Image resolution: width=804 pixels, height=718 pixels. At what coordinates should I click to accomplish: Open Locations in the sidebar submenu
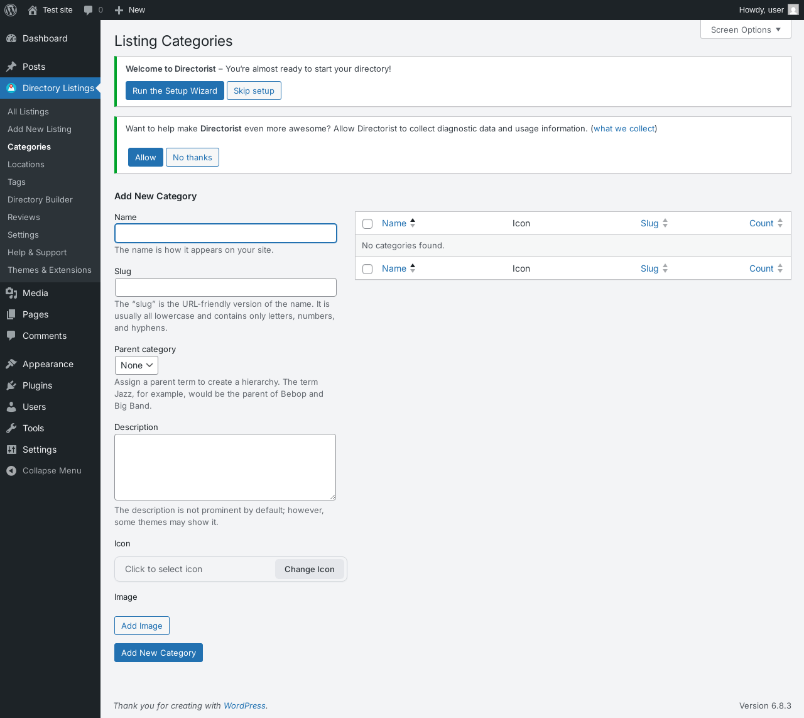pos(26,164)
